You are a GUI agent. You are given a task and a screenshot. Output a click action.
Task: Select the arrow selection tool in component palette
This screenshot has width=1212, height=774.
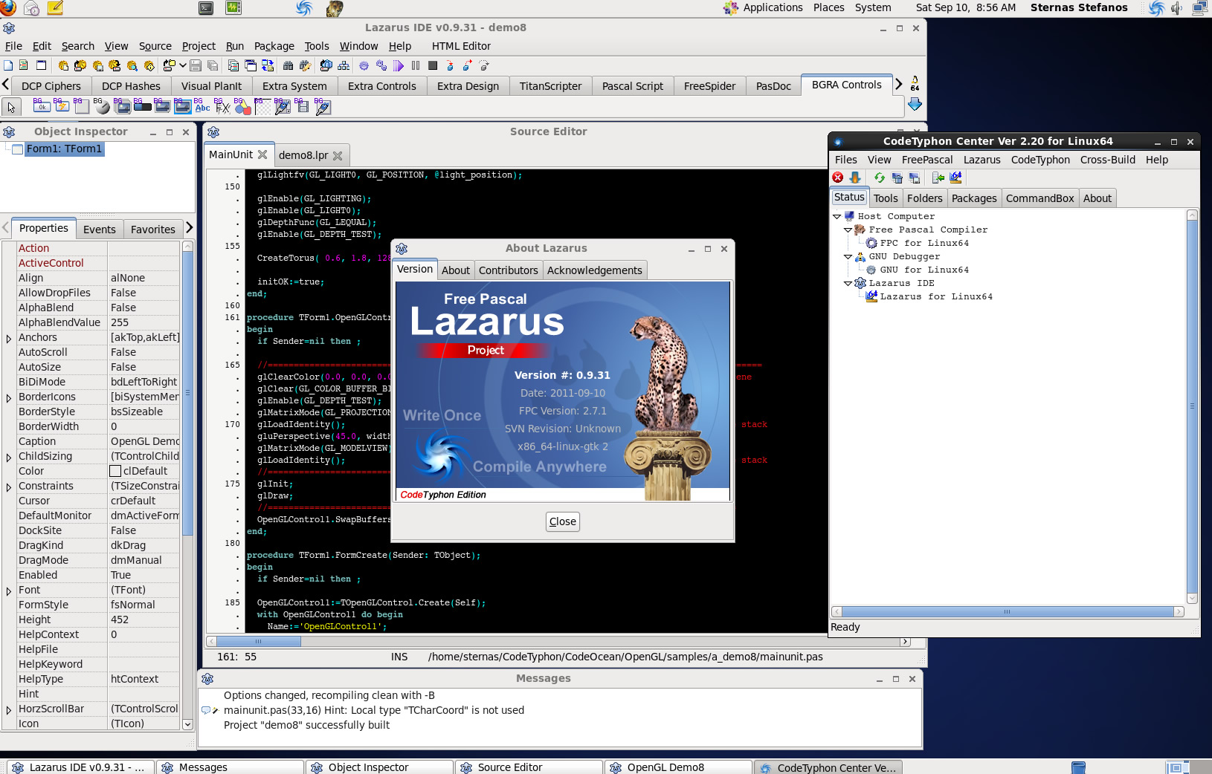(11, 107)
